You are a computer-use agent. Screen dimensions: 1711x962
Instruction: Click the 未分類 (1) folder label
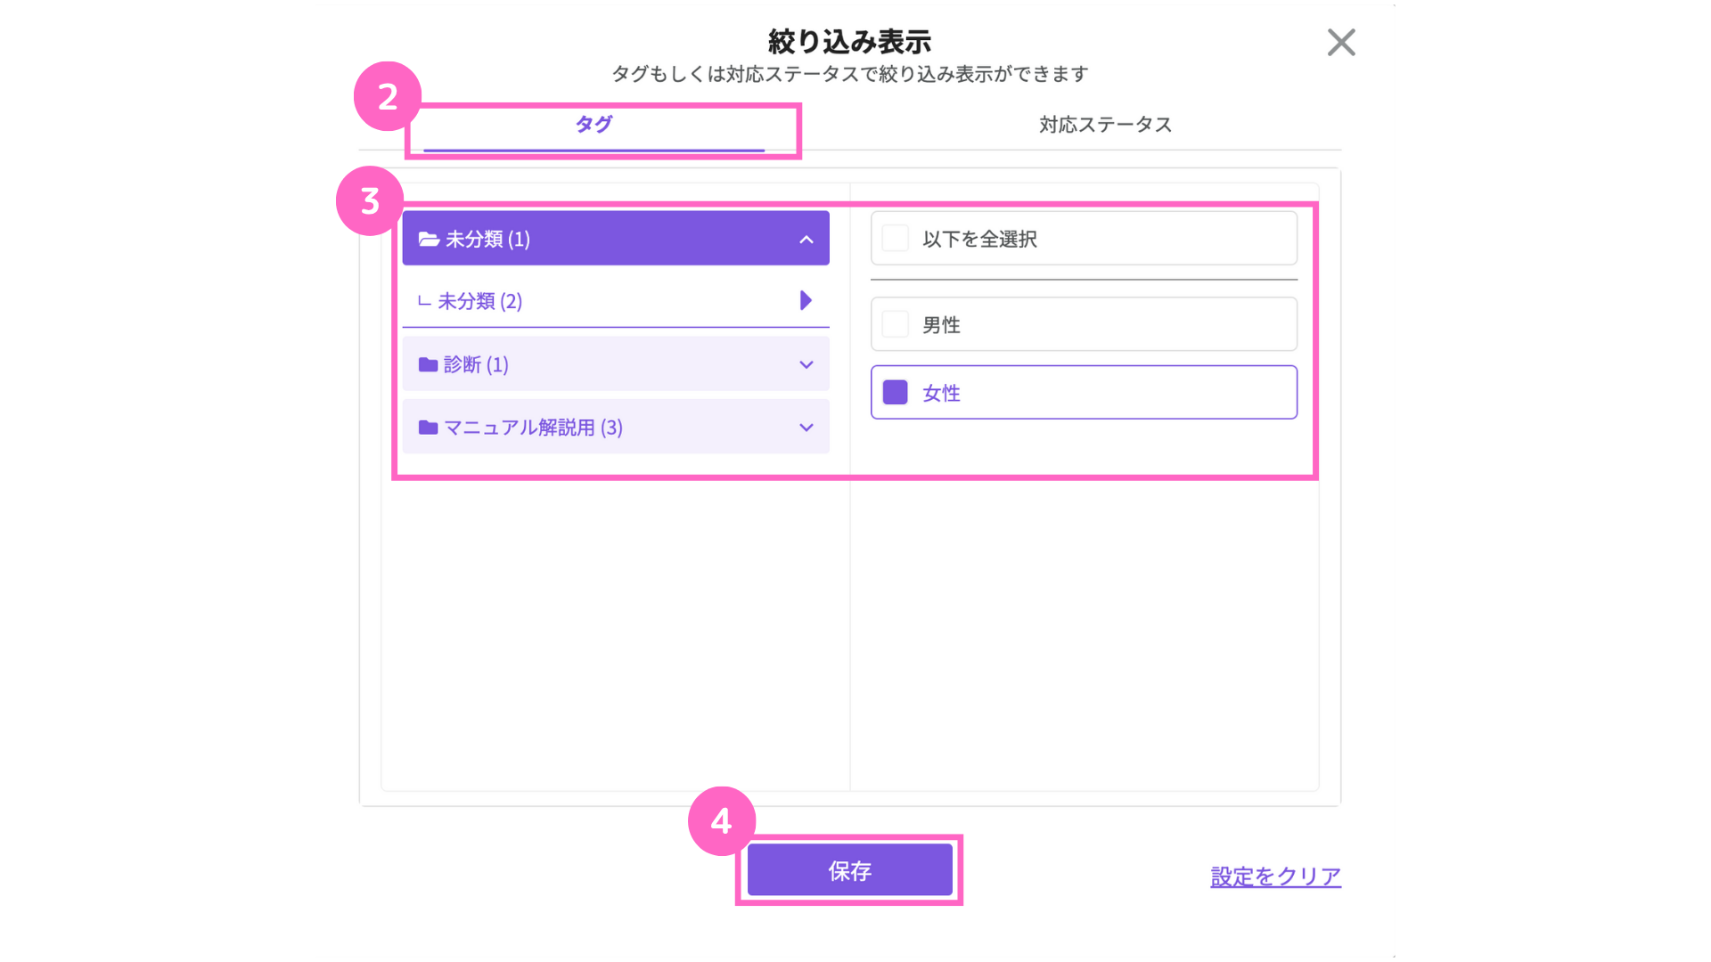click(487, 239)
